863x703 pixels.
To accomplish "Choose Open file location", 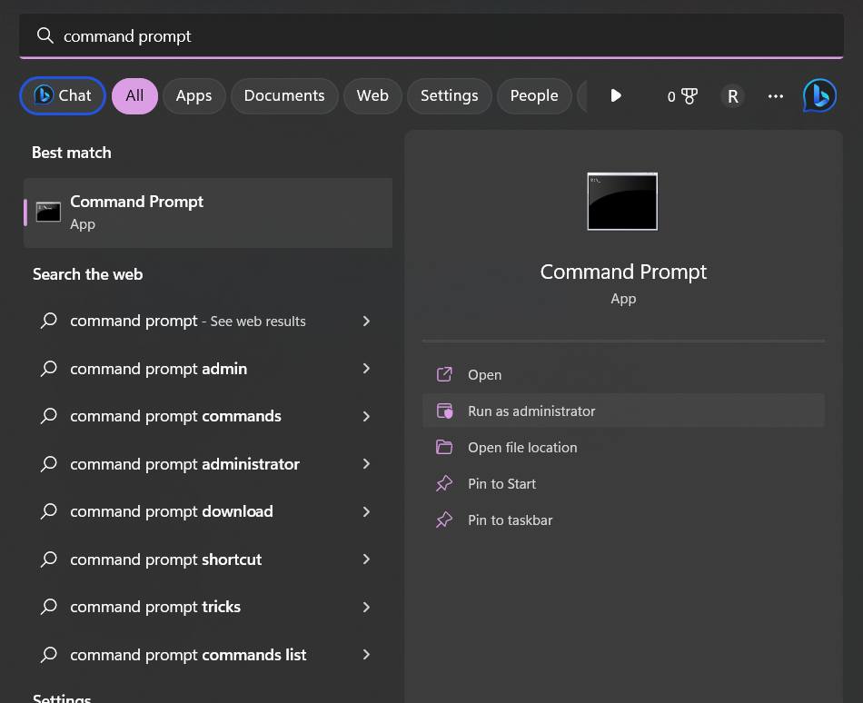I will point(623,447).
